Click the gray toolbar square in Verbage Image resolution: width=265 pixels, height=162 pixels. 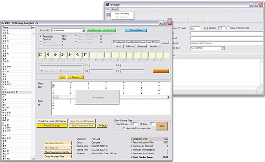coord(108,14)
